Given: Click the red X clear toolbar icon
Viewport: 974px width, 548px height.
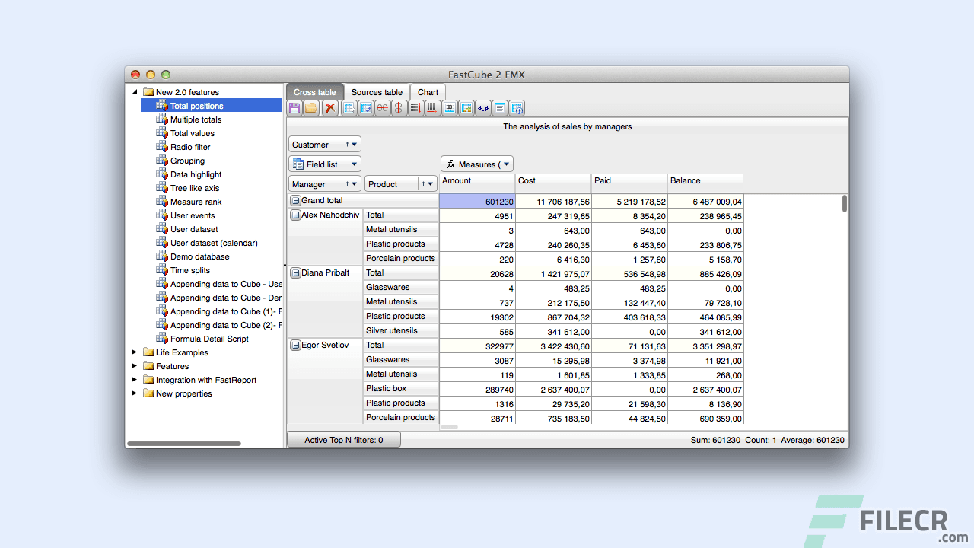Looking at the screenshot, I should pos(329,108).
